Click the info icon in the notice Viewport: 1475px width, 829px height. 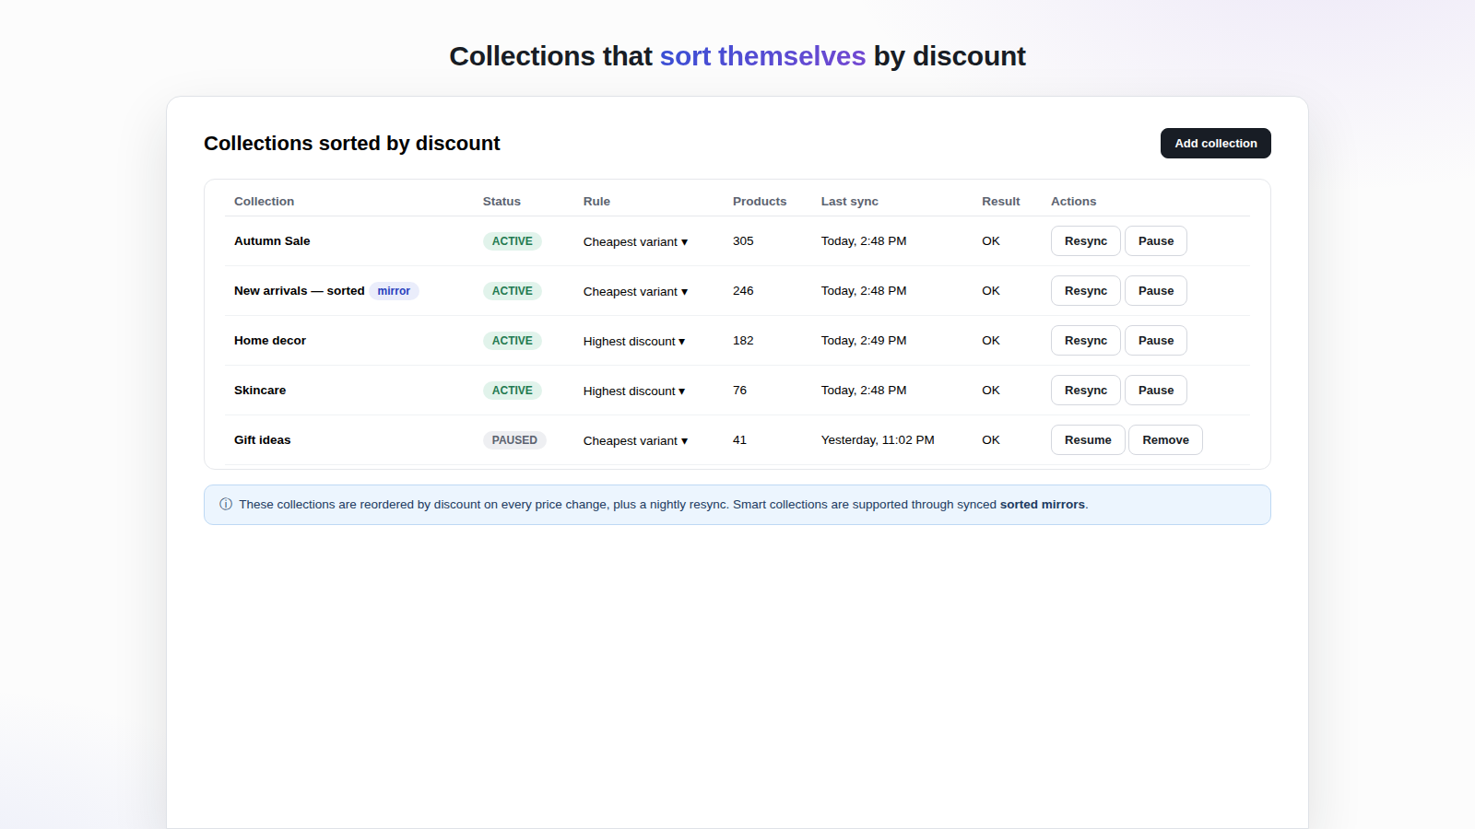pyautogui.click(x=226, y=504)
